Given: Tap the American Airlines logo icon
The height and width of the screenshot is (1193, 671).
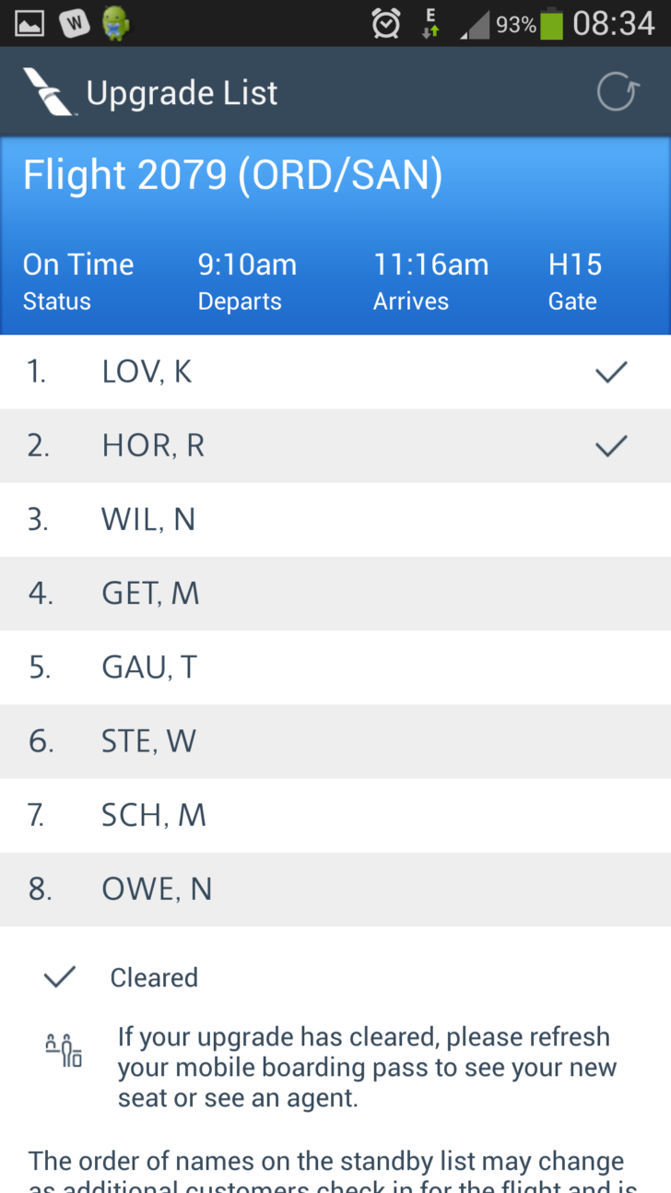Looking at the screenshot, I should [49, 92].
